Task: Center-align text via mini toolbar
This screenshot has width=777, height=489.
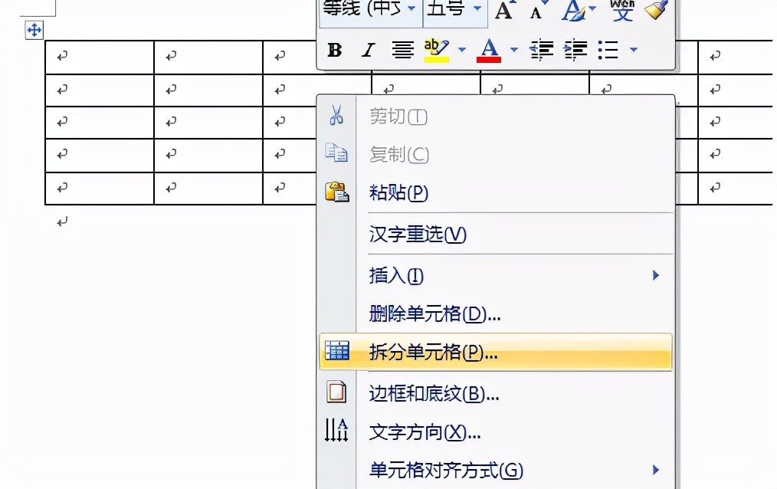Action: (402, 50)
